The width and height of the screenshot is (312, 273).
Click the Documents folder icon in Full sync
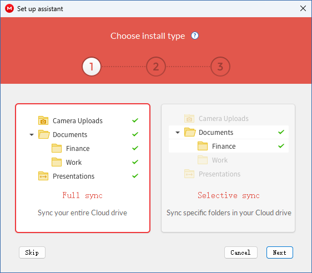(44, 134)
